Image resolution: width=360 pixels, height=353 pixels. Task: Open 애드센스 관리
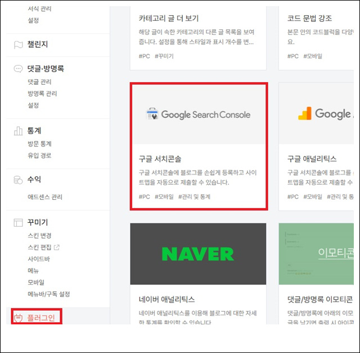point(45,197)
